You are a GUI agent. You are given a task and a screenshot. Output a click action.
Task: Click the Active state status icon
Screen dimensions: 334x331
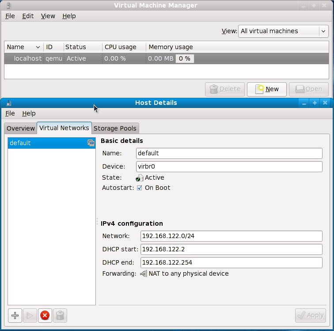(140, 178)
